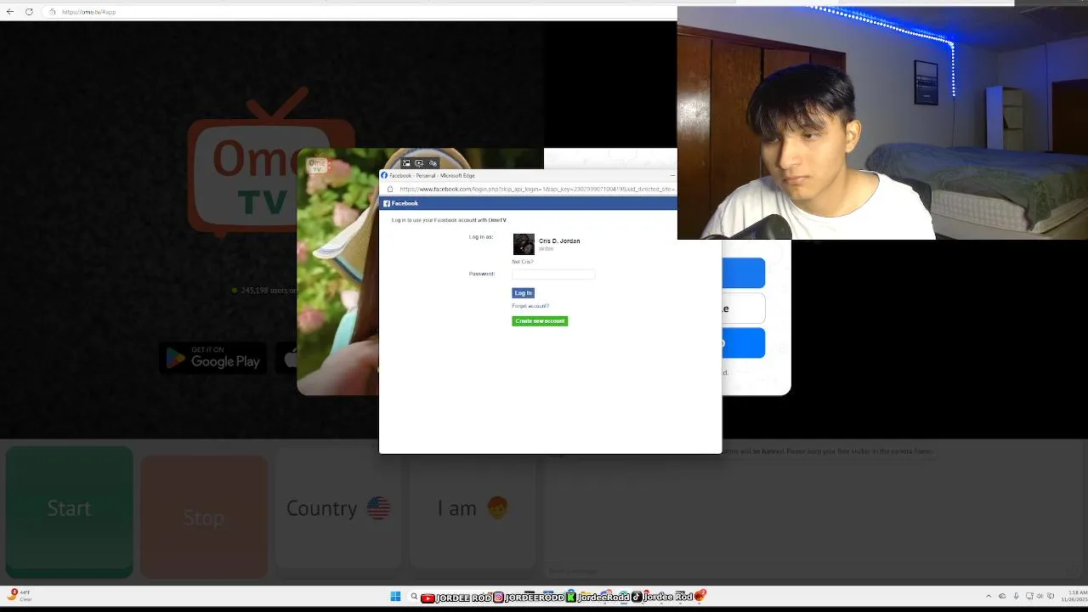Click the Facebook logo in blue header
1088x612 pixels.
click(x=400, y=203)
